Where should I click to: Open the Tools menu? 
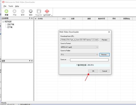click(11, 6)
